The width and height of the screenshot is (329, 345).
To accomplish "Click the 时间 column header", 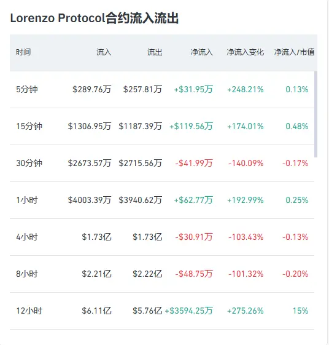I will tap(23, 52).
